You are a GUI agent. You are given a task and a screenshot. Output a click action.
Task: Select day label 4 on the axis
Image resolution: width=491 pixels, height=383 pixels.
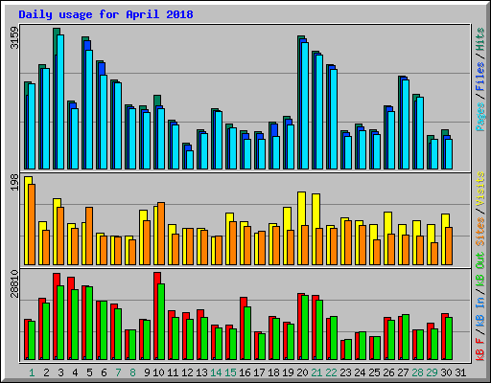click(75, 372)
